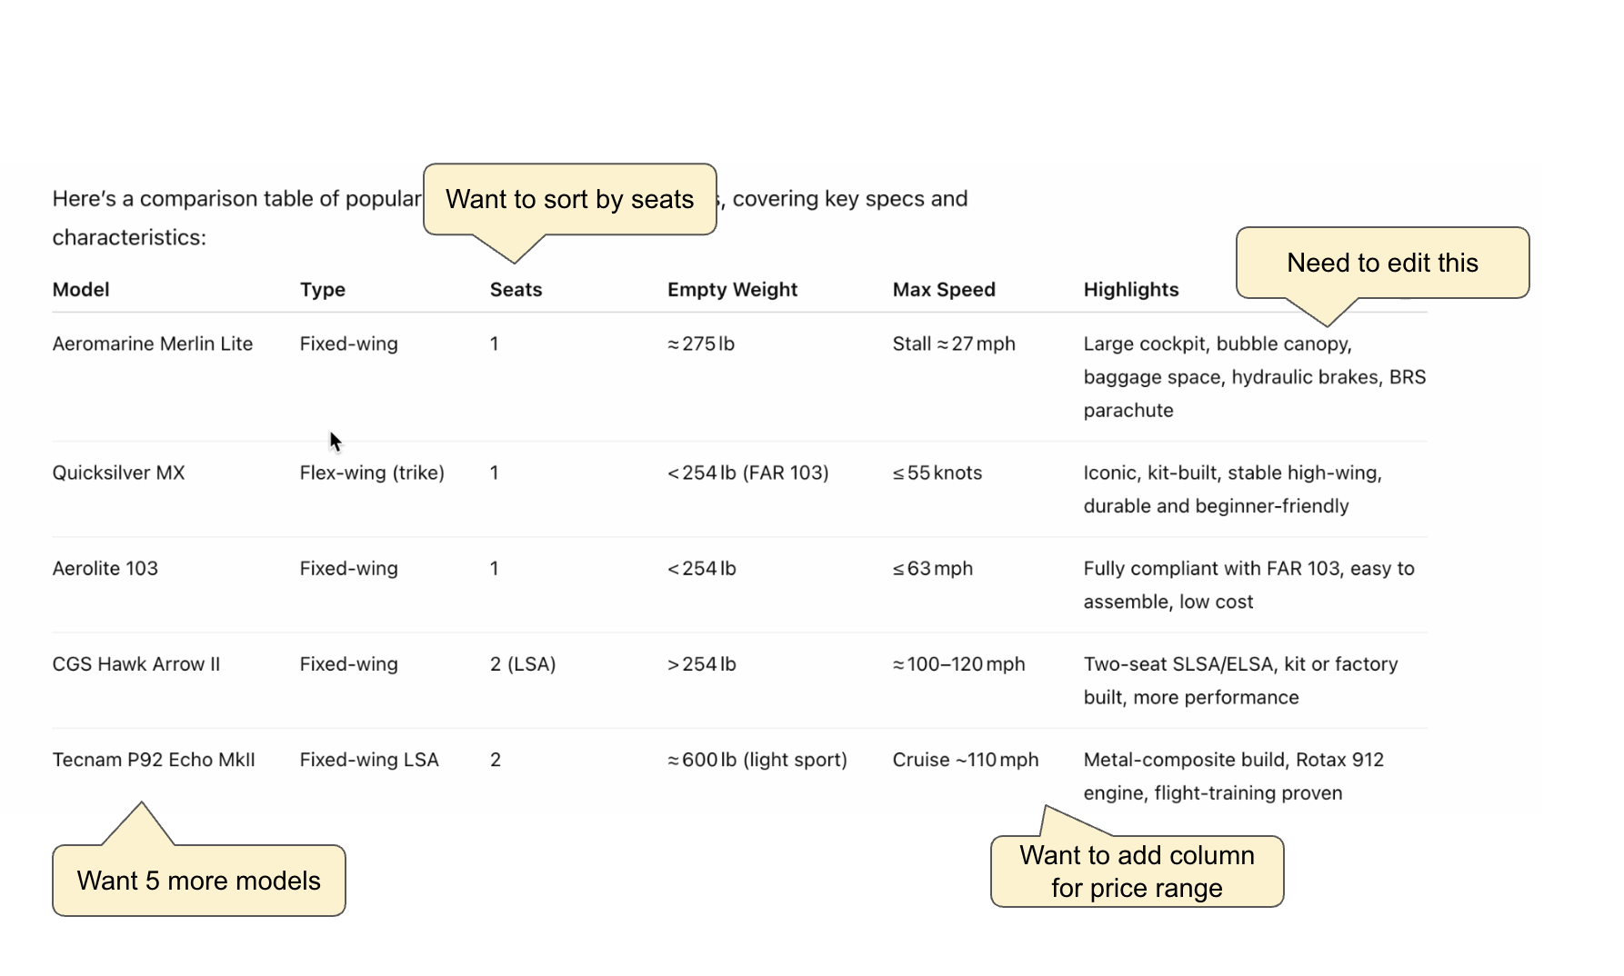Select the Type column header
Image resolution: width=1624 pixels, height=976 pixels.
[x=323, y=290]
